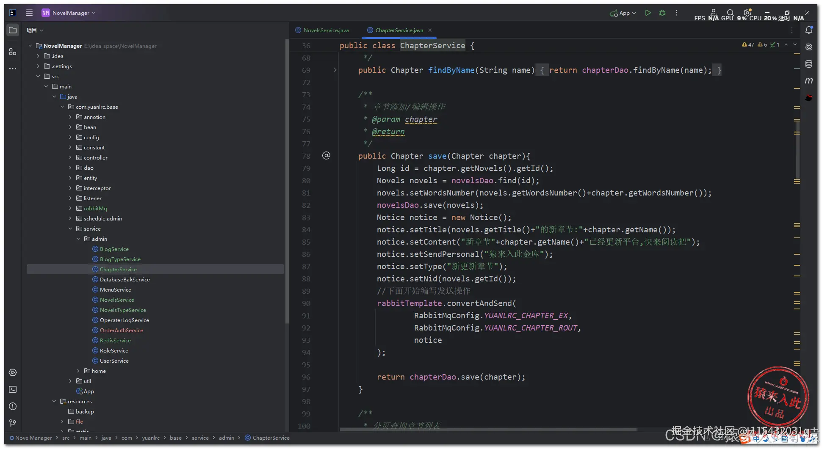Expand the .idea folder

[x=38, y=56]
